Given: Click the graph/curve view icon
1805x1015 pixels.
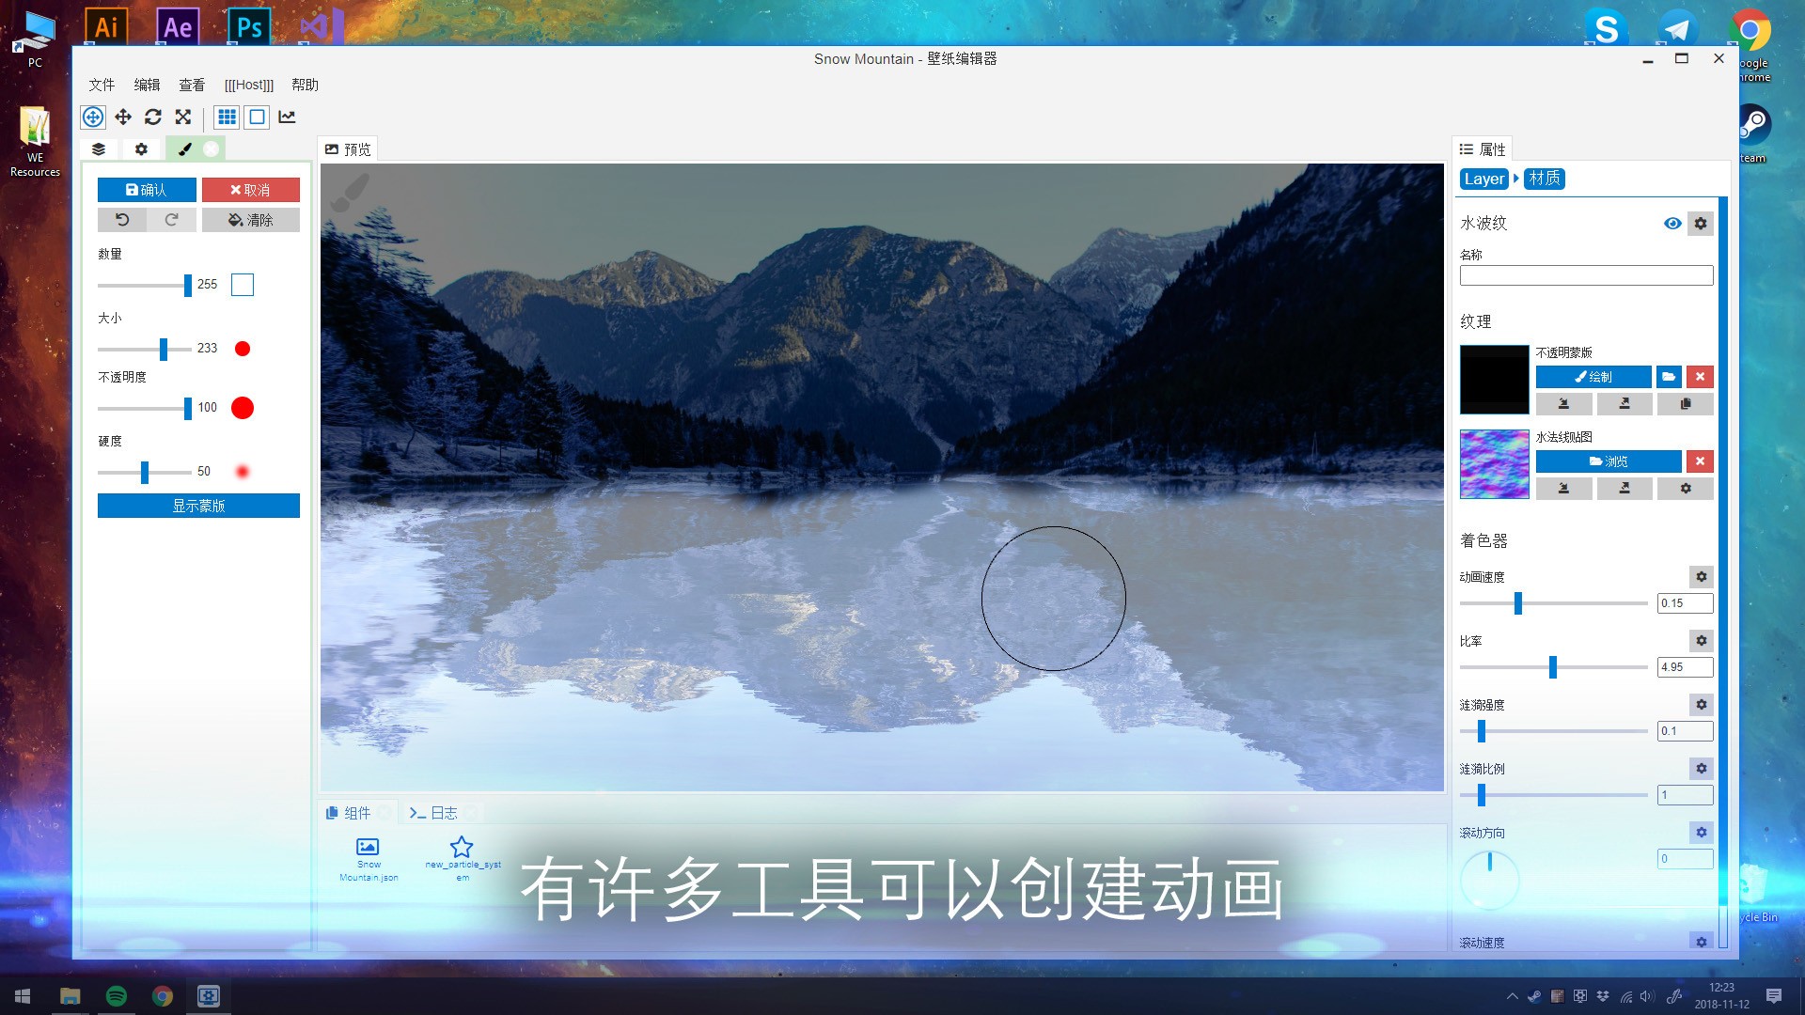Looking at the screenshot, I should click(x=288, y=117).
